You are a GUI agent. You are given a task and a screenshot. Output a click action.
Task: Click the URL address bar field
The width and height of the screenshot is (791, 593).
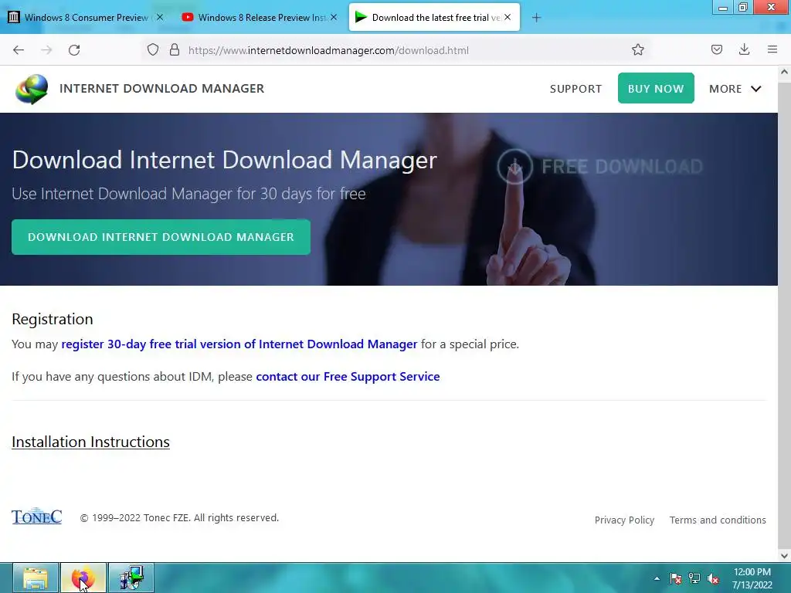[x=395, y=50]
